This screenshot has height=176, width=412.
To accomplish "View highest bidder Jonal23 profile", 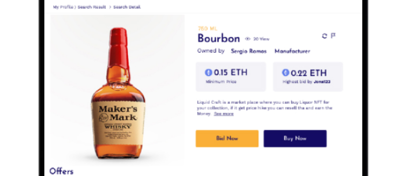I will pos(322,82).
